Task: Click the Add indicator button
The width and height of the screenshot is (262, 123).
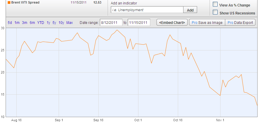Action: [x=190, y=10]
